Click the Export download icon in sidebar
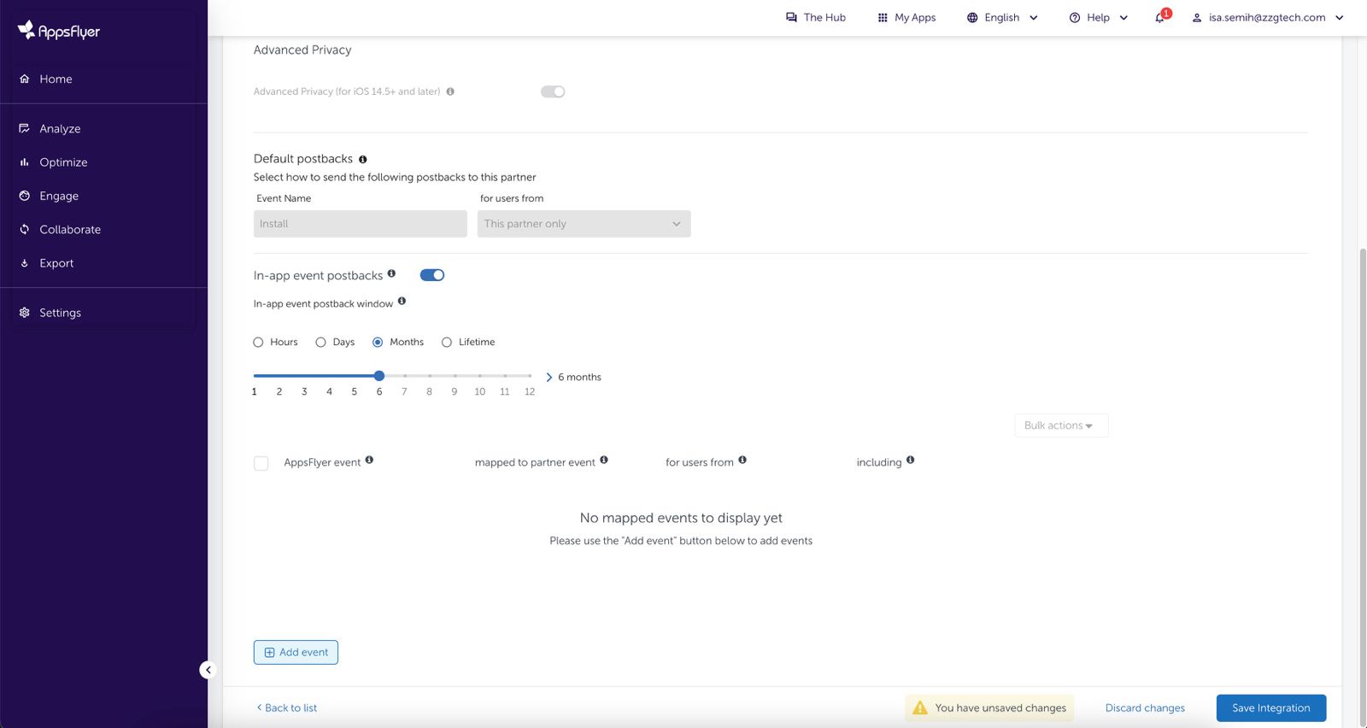The image size is (1367, 728). [x=25, y=263]
